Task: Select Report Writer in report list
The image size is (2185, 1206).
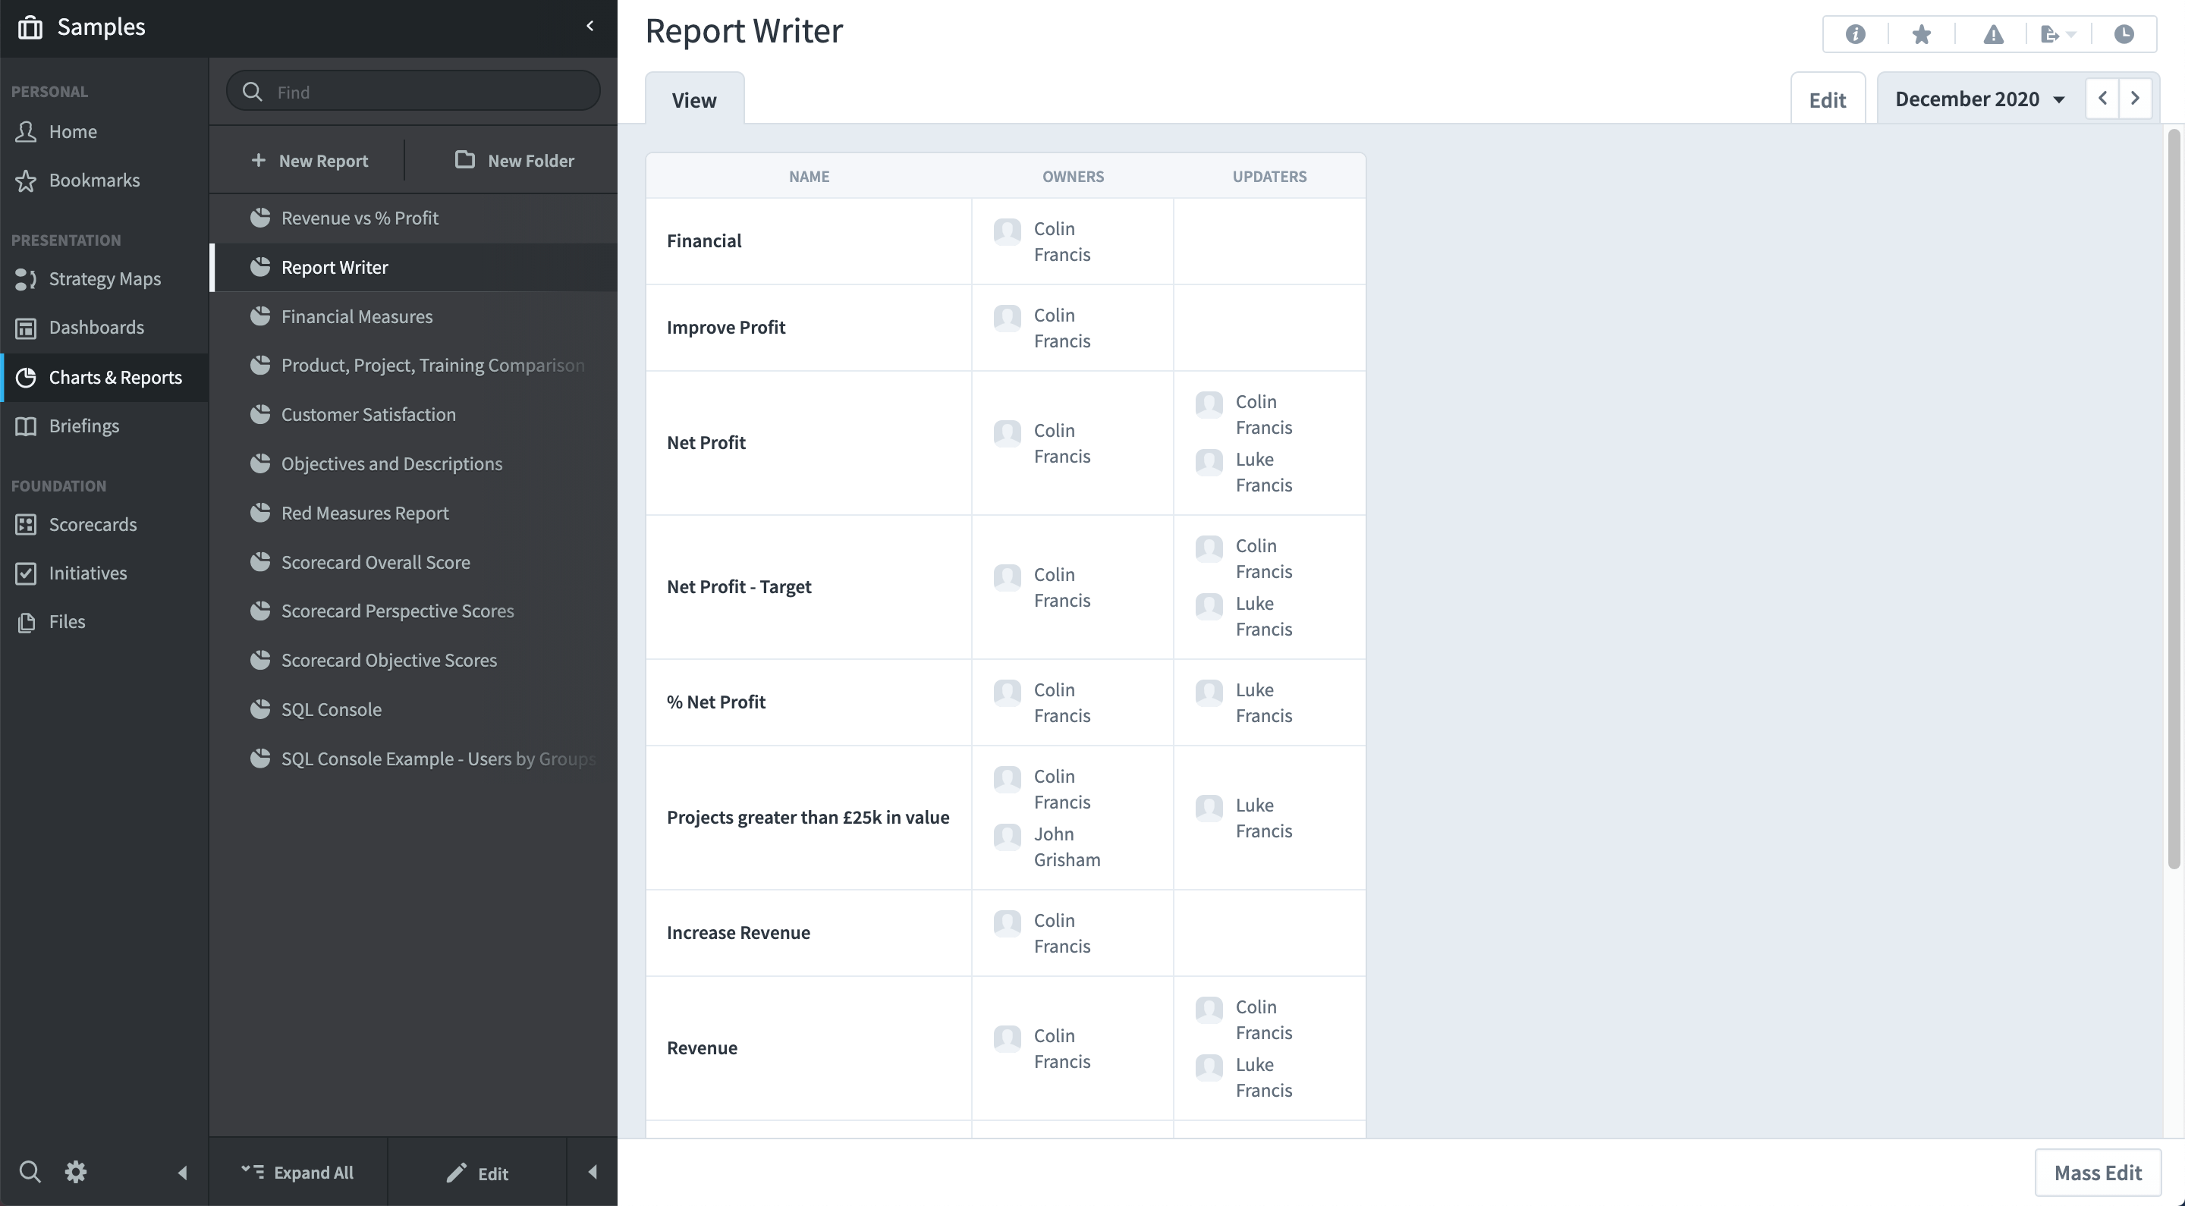Action: pyautogui.click(x=414, y=267)
